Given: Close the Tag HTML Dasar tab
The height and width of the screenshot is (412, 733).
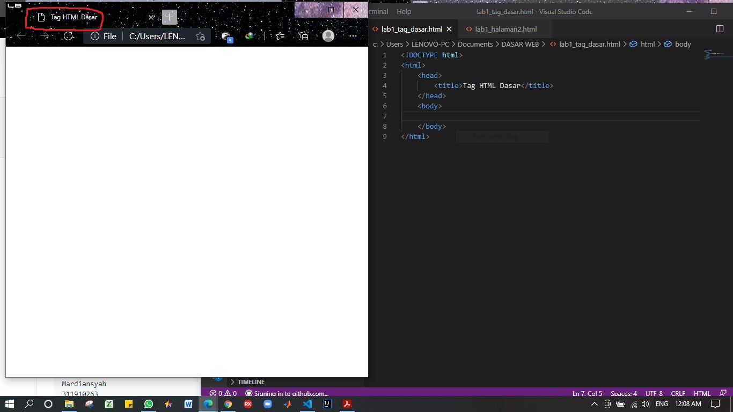Looking at the screenshot, I should tap(151, 17).
